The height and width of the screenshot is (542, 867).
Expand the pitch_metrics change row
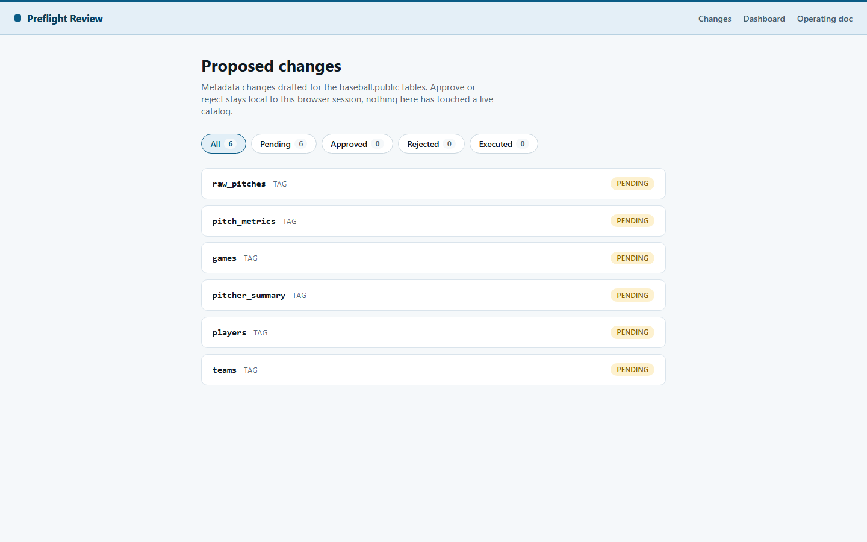point(433,221)
